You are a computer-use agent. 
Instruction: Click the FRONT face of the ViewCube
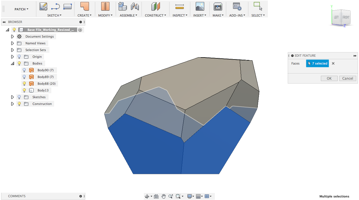pyautogui.click(x=346, y=17)
